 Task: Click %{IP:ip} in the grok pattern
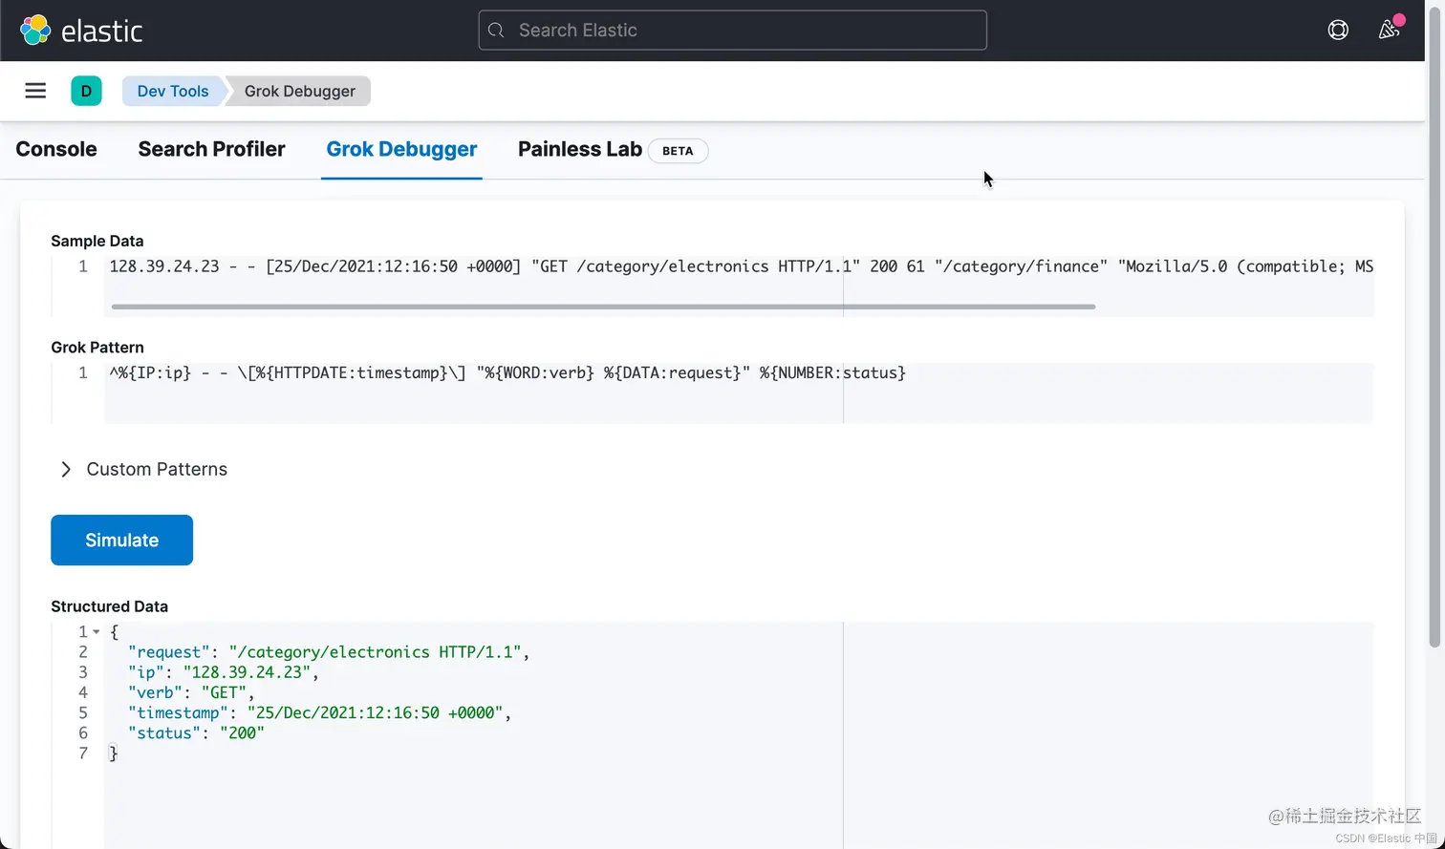155,372
